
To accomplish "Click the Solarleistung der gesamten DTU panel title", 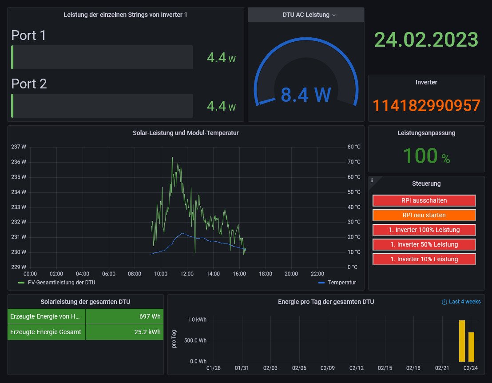I will click(x=85, y=302).
